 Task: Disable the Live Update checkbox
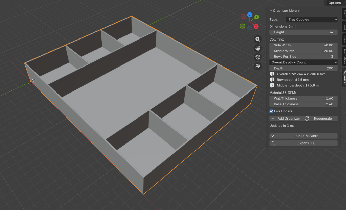pos(271,111)
